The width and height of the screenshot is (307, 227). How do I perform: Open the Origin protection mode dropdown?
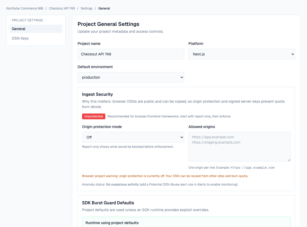click(133, 137)
